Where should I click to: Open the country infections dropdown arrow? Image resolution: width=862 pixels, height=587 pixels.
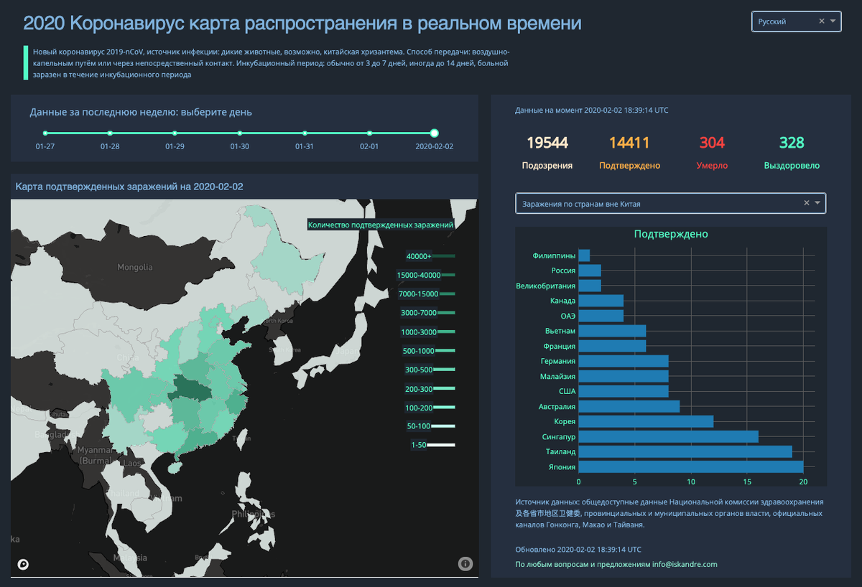point(817,203)
